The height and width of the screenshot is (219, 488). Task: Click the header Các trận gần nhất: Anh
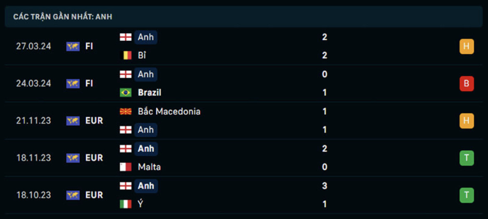[63, 17]
